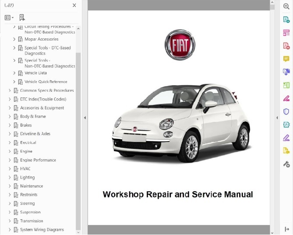Expand the Vehicle Data bookmark chevron
The image size is (293, 235).
[14, 73]
